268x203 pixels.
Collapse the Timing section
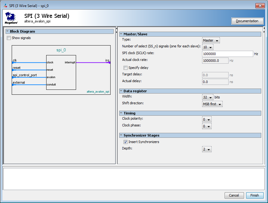[121, 113]
